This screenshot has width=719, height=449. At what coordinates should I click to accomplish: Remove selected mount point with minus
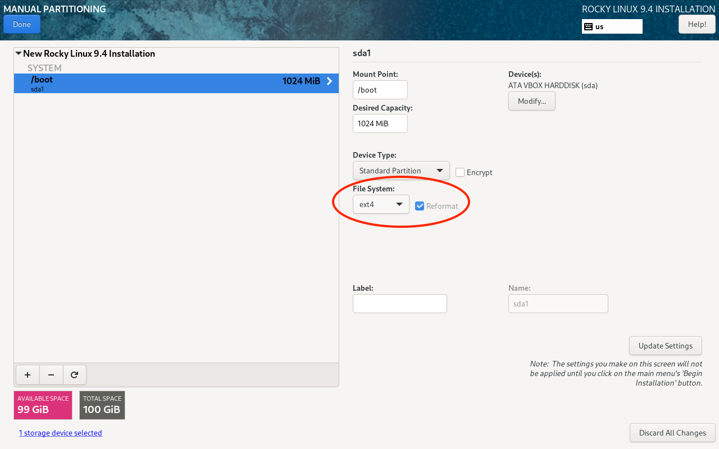click(x=51, y=375)
